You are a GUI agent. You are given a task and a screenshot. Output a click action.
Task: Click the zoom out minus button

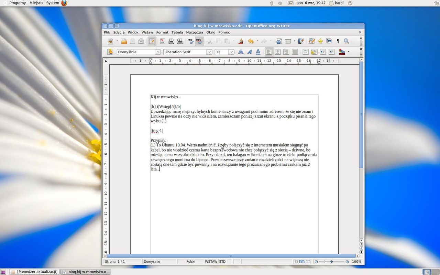pos(316,262)
